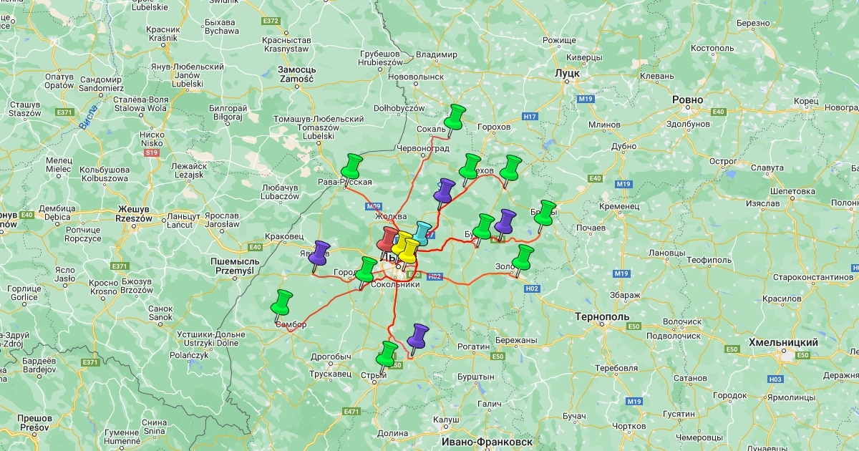Click the Хмельницкий city label
The image size is (859, 451).
click(x=783, y=342)
